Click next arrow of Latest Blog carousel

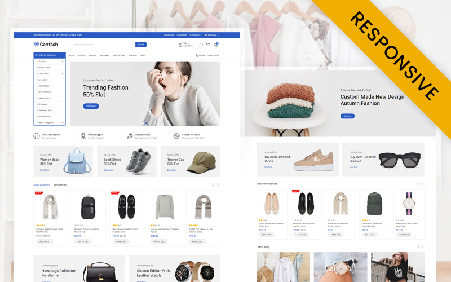click(x=422, y=247)
